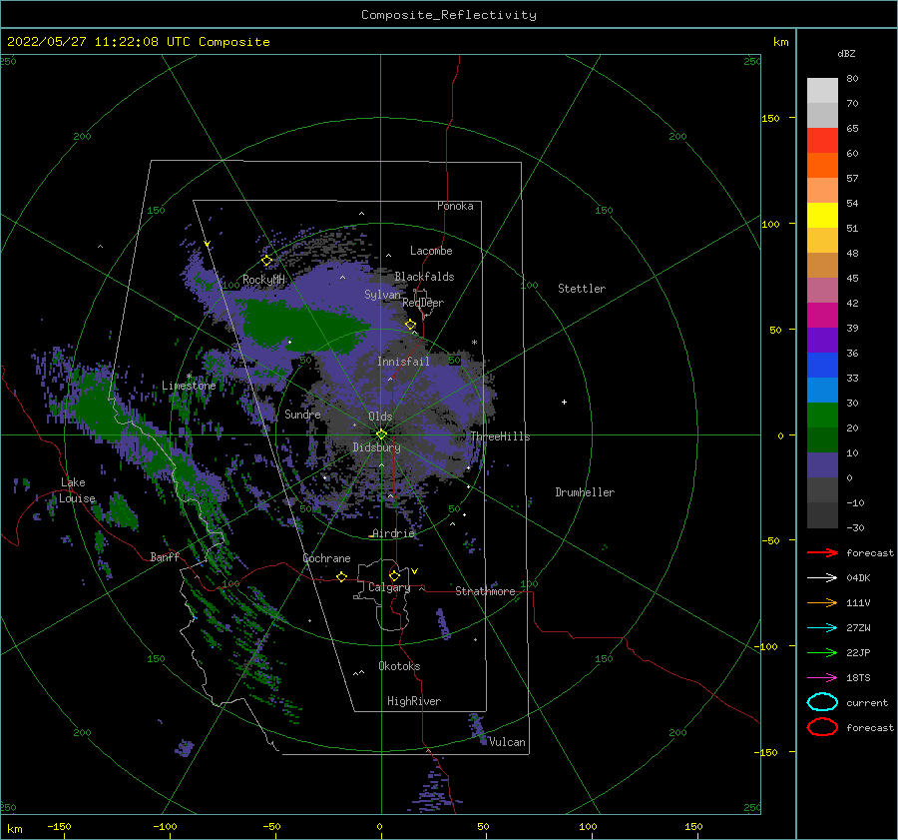The width and height of the screenshot is (898, 840).
Task: Click the yellow diamond marker below Cochrane
Action: [x=341, y=577]
